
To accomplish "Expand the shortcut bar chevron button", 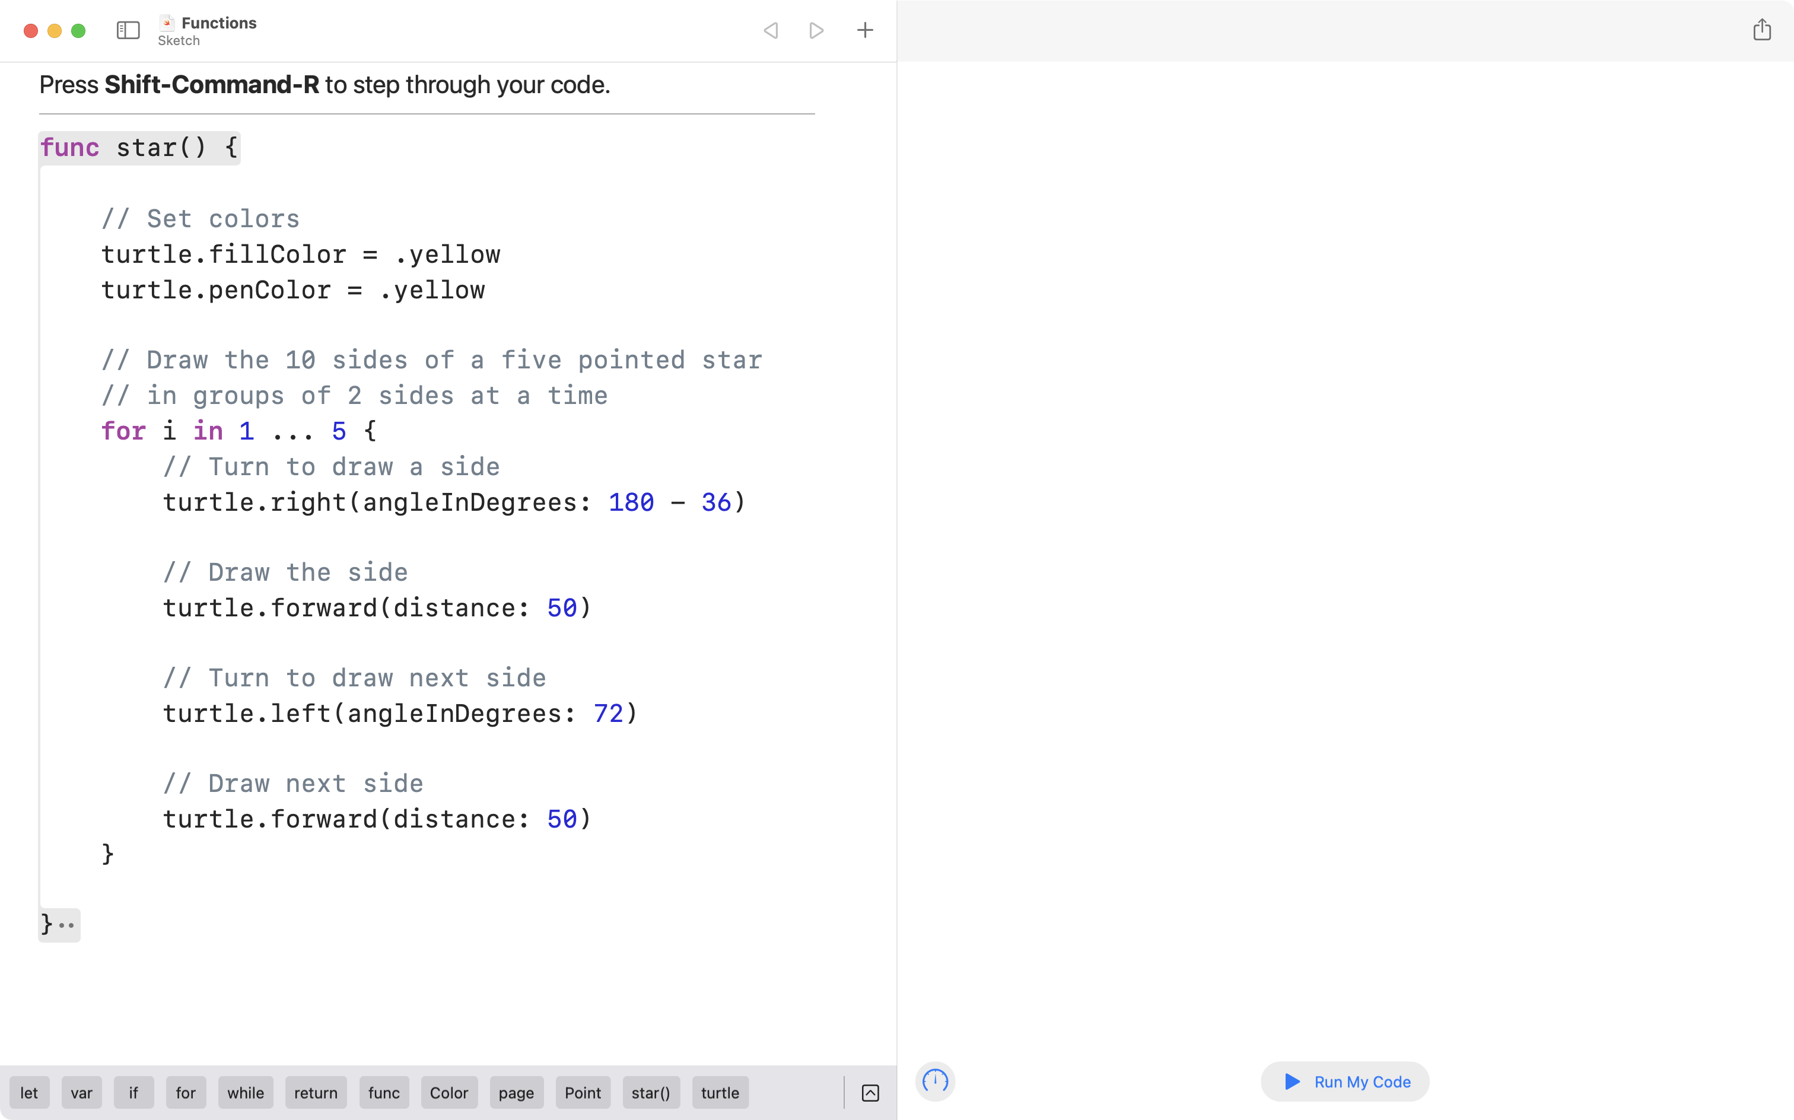I will click(x=870, y=1093).
